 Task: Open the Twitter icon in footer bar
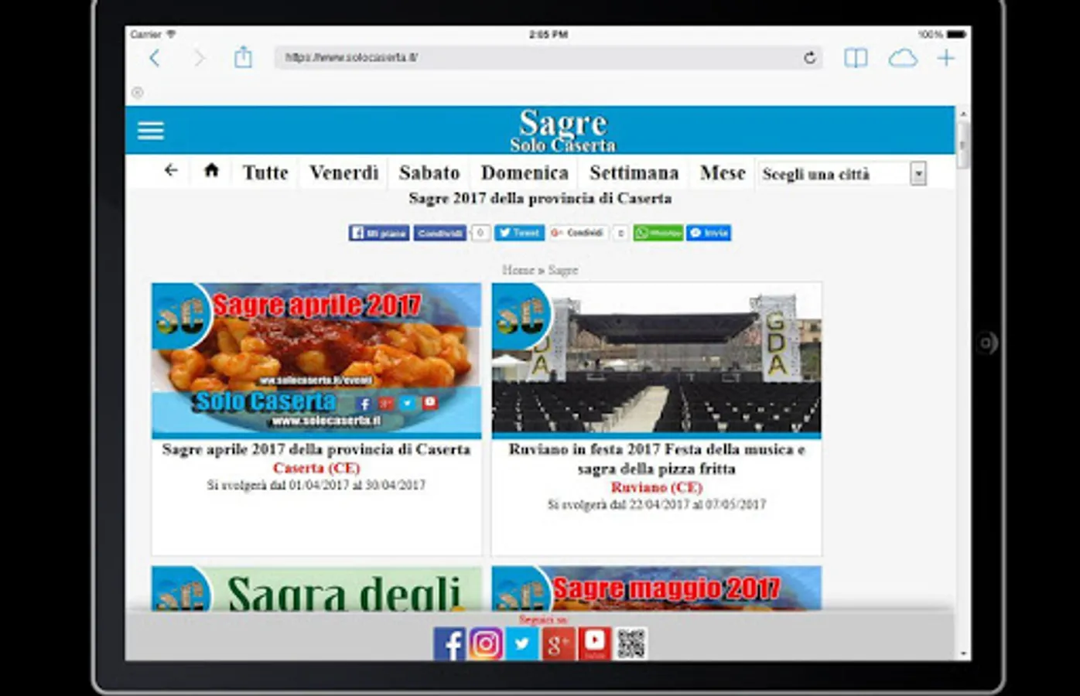522,643
